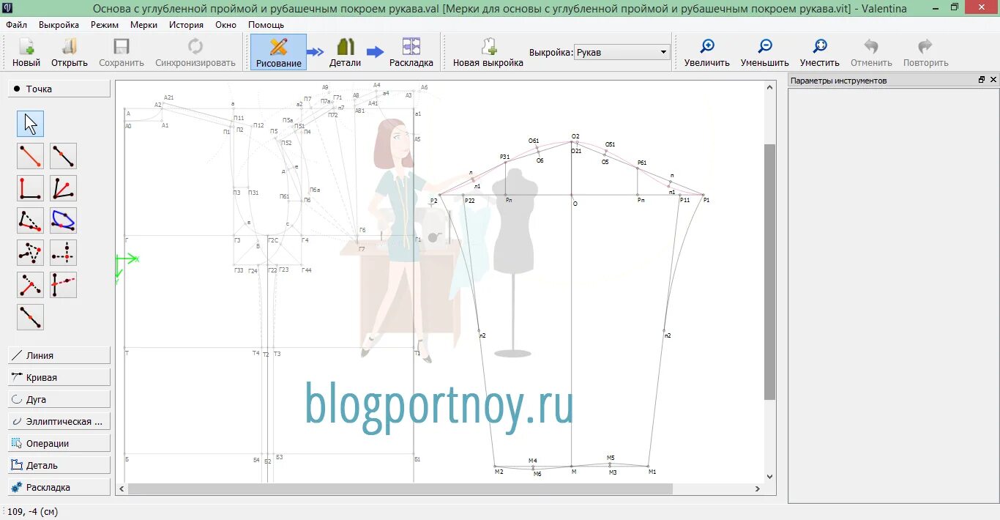Expand the Точка tool section
This screenshot has height=520, width=1000.
(59, 89)
